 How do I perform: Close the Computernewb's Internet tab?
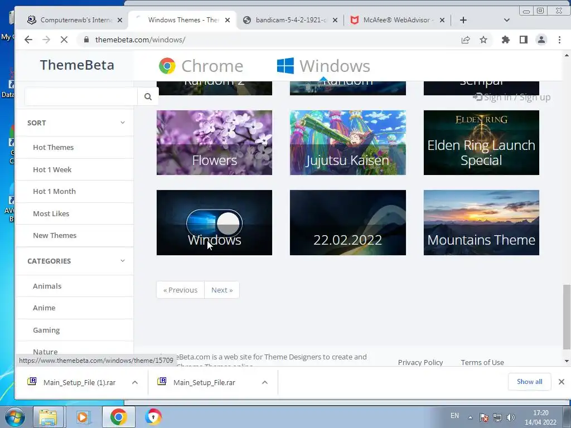[120, 20]
